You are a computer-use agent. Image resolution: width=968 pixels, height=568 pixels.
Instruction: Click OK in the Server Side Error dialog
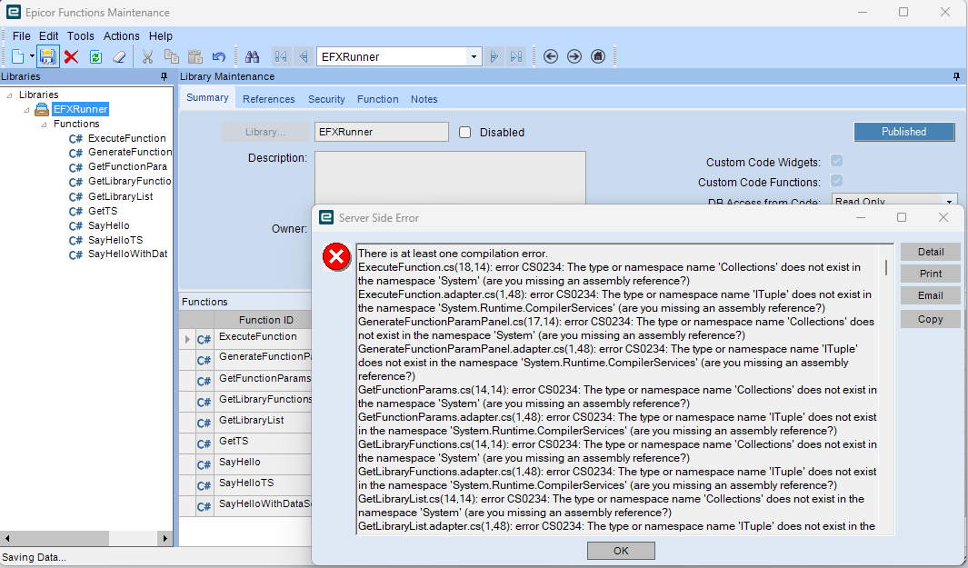click(x=621, y=551)
